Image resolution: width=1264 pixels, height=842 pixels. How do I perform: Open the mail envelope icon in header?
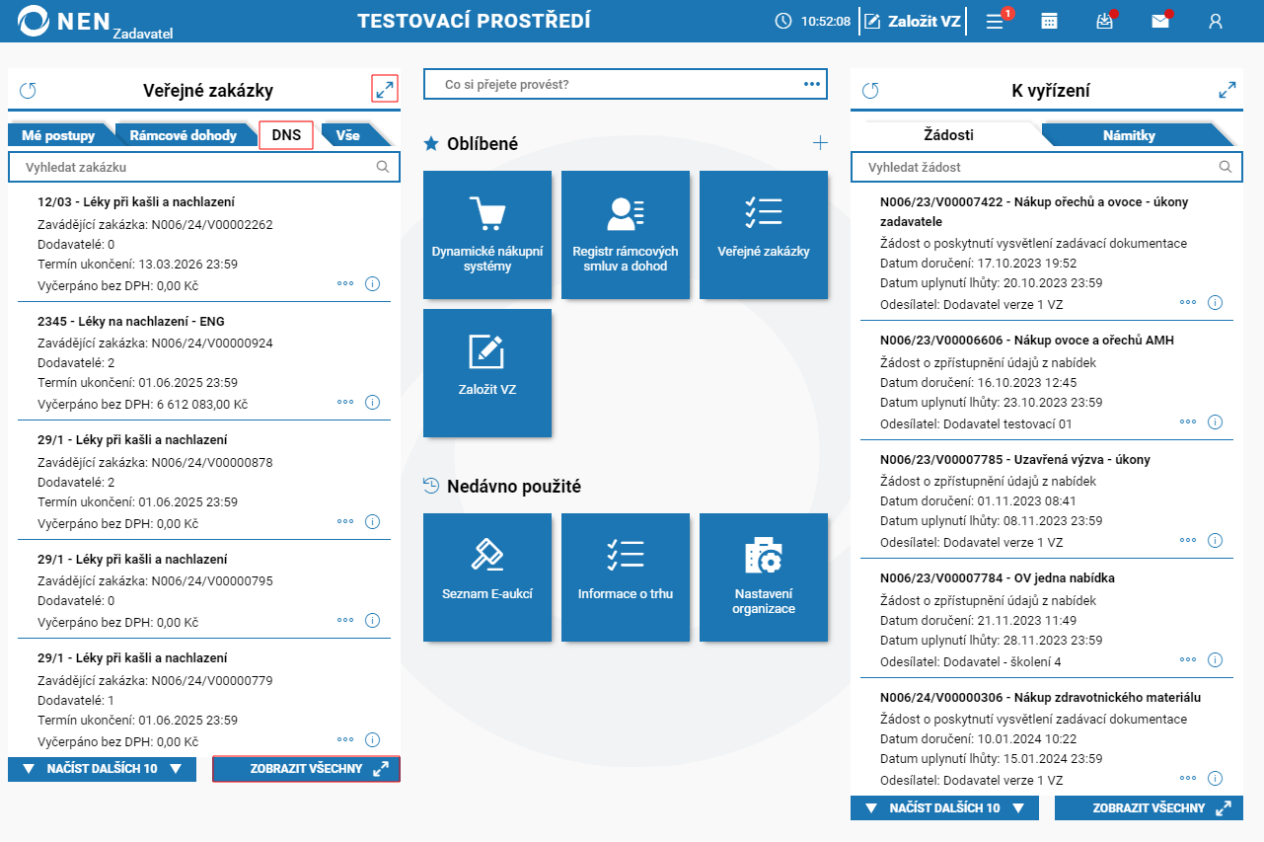1160,21
